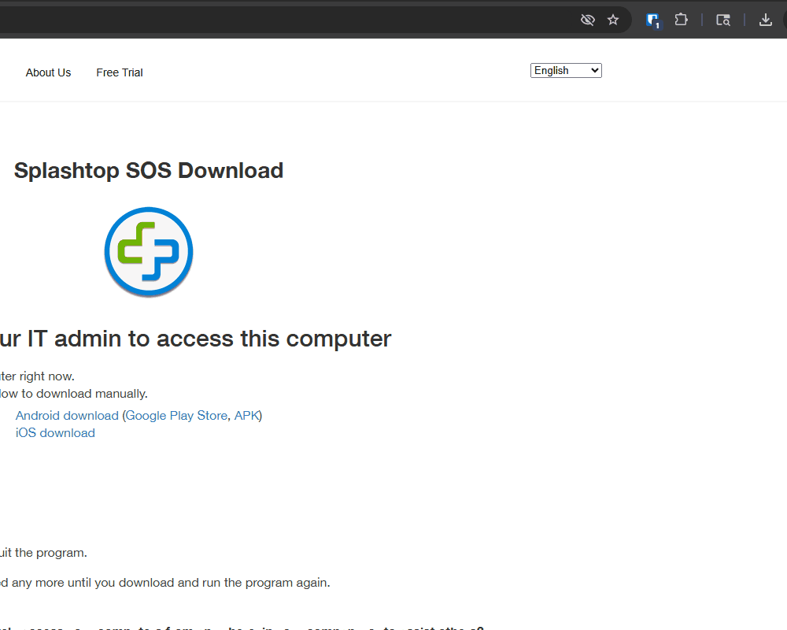This screenshot has height=630, width=787.
Task: Click the iOS download link
Action: point(55,432)
